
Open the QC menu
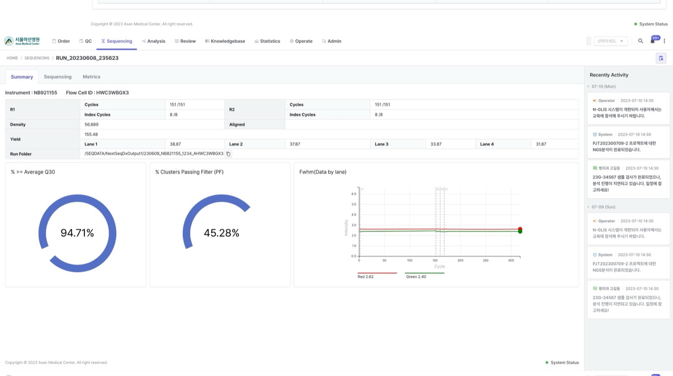(x=85, y=41)
